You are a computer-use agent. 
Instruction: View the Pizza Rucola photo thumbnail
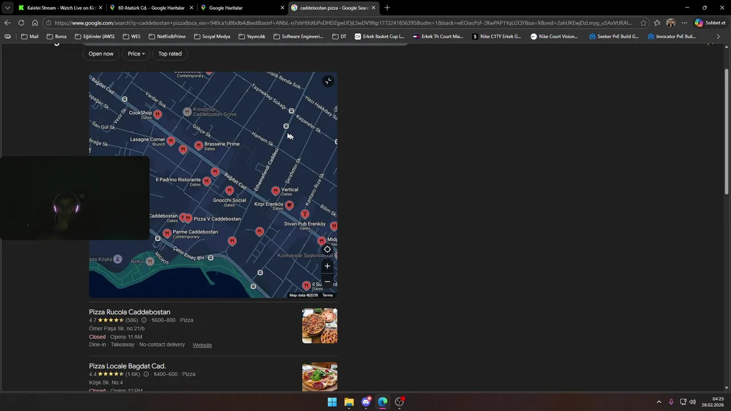click(320, 326)
